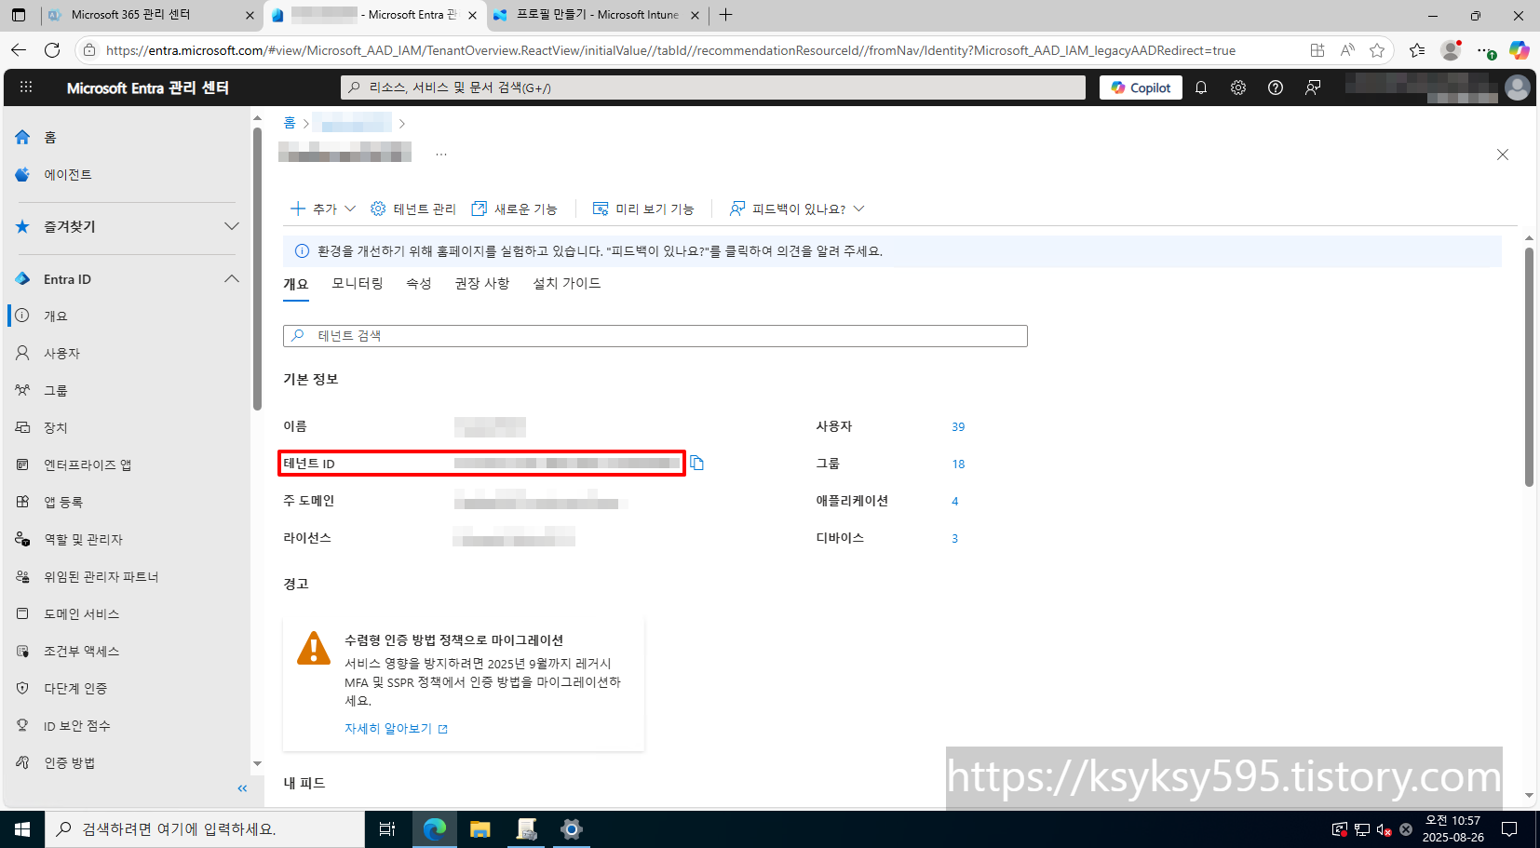This screenshot has width=1540, height=848.
Task: Open 조건부 액세스 in the sidebar
Action: (81, 651)
